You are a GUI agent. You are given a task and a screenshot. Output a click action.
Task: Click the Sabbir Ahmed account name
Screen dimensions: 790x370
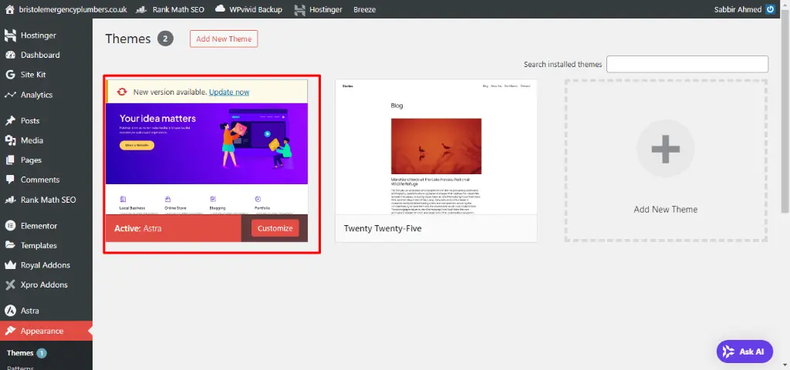[738, 9]
